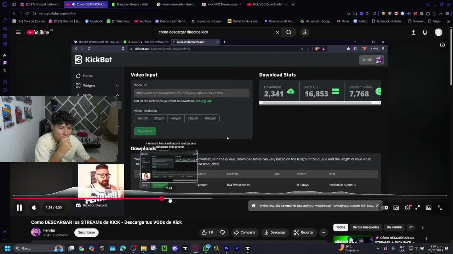Image resolution: width=453 pixels, height=254 pixels.
Task: Open Discord from the taskbar
Action: [x=174, y=248]
